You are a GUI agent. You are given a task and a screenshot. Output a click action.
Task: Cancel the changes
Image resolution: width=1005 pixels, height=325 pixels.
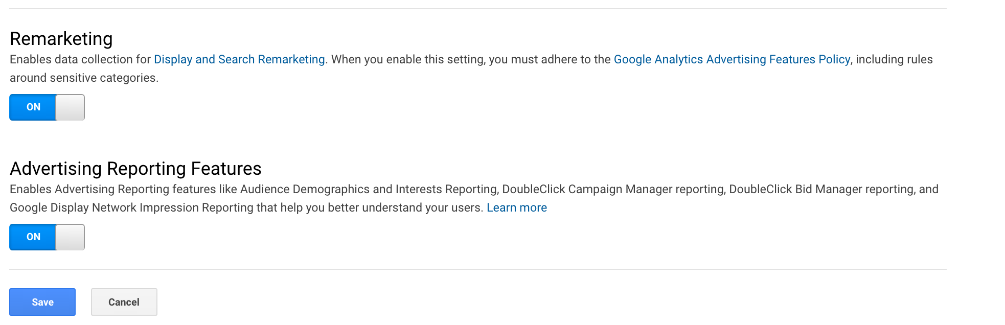point(124,302)
